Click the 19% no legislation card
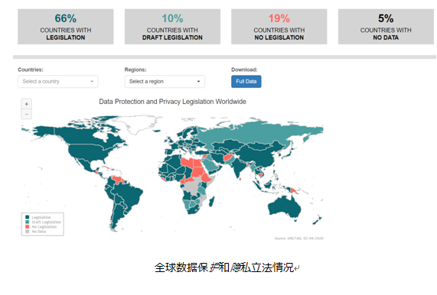The image size is (437, 295). click(x=279, y=27)
